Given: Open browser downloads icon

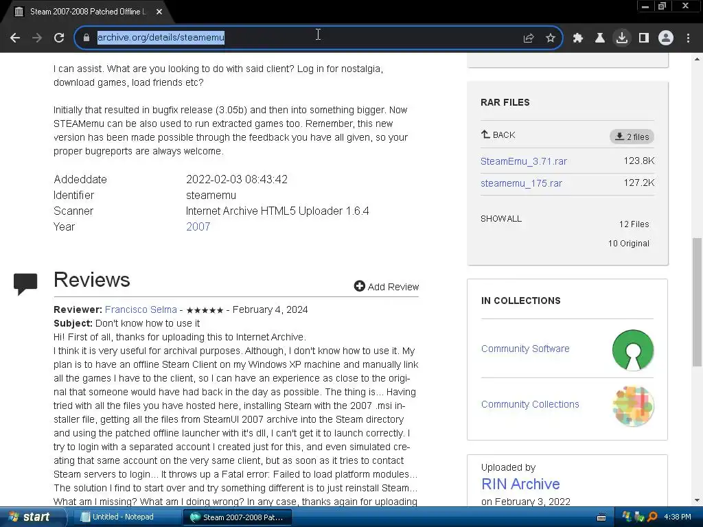Looking at the screenshot, I should coord(622,38).
